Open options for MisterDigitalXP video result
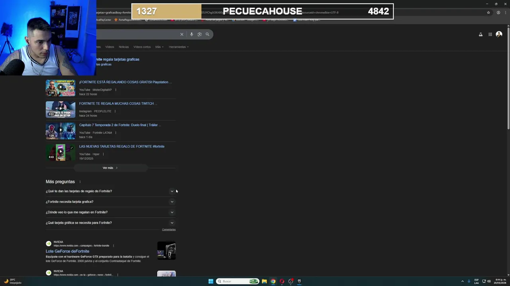The image size is (510, 286). pos(116,90)
